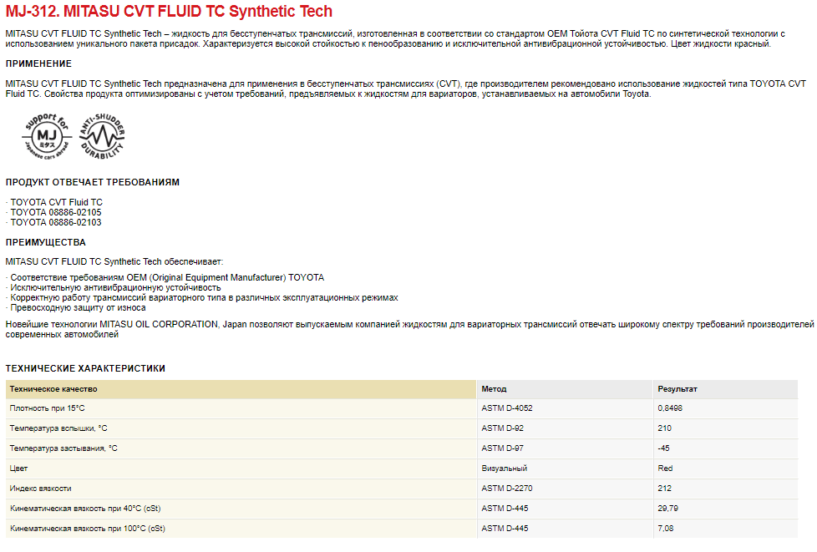Image resolution: width=817 pixels, height=552 pixels.
Task: Click TOYOTA 08886-02105 specification entry
Action: click(56, 212)
